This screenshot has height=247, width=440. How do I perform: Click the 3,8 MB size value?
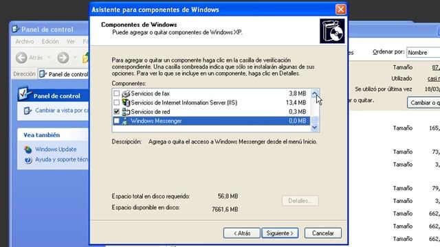pyautogui.click(x=298, y=93)
